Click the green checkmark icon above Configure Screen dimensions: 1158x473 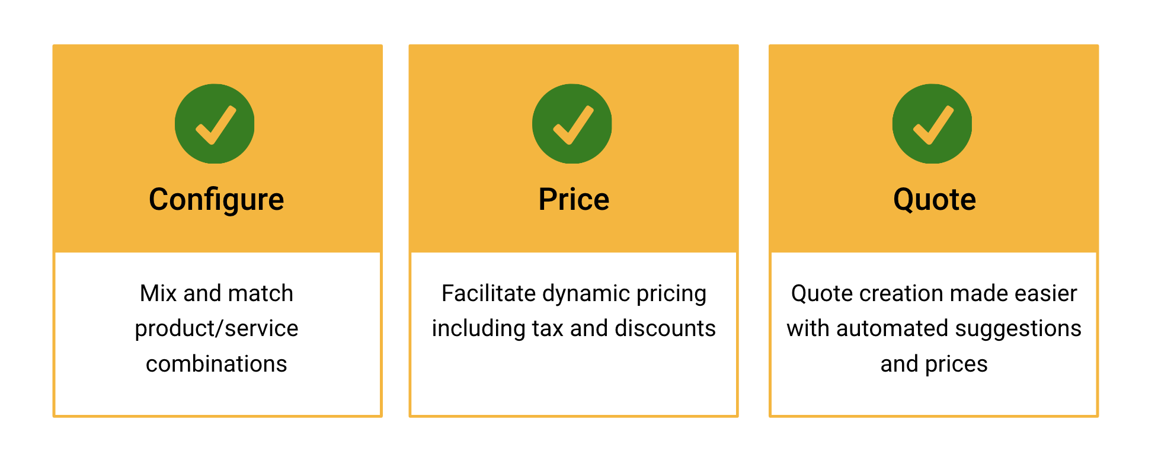[215, 124]
